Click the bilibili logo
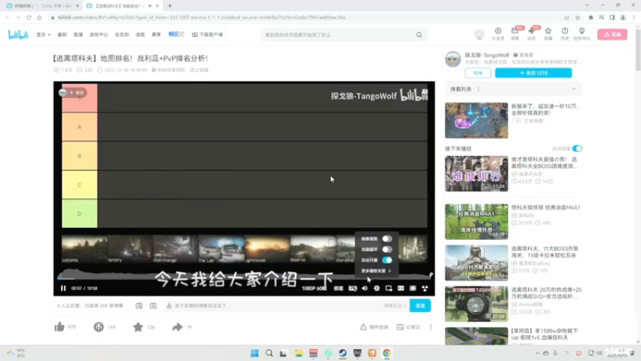This screenshot has height=361, width=641. 18,34
